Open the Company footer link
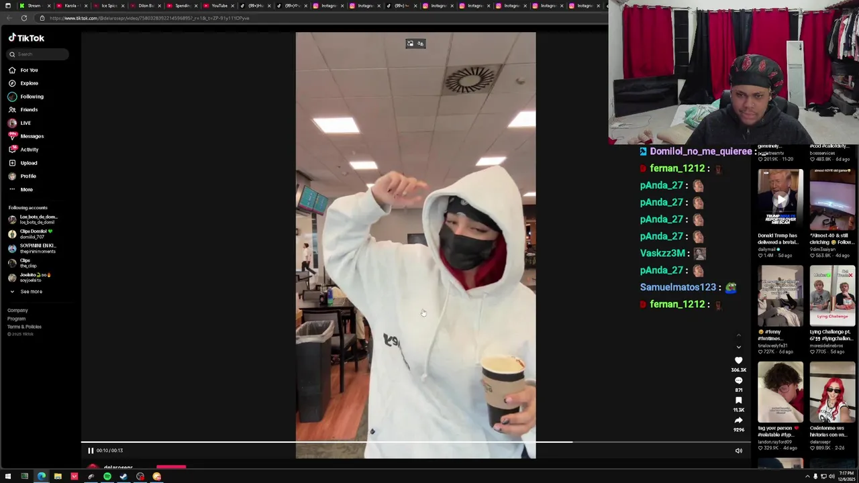 click(17, 311)
